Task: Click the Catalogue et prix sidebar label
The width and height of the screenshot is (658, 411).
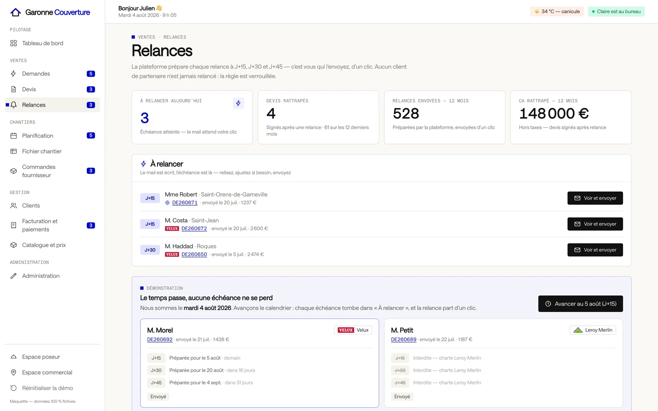Action: click(44, 245)
